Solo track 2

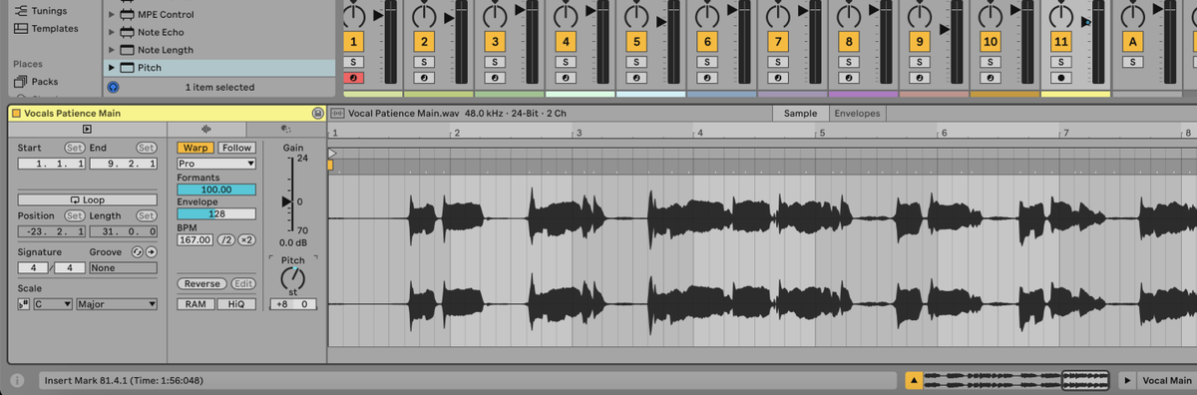424,62
